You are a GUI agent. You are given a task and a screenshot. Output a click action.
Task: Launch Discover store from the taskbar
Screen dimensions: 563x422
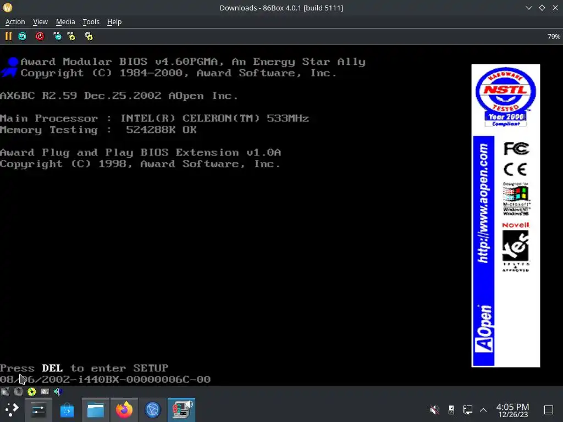(x=67, y=410)
